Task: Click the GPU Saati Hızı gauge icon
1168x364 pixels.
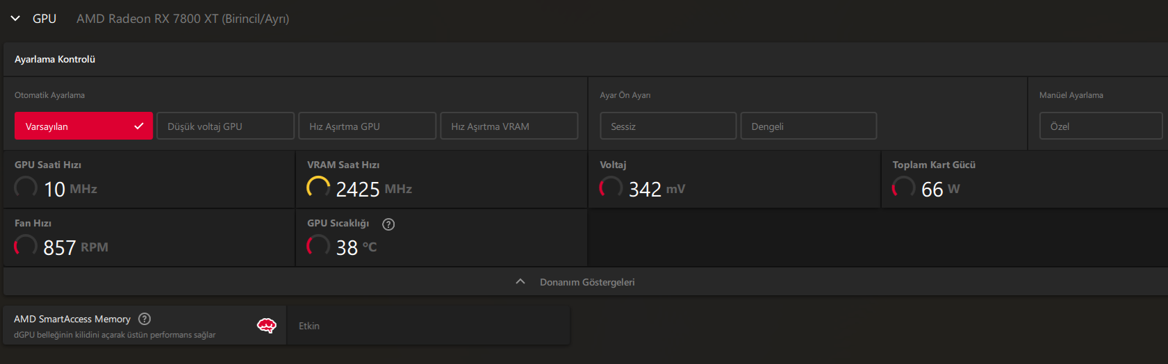Action: pyautogui.click(x=26, y=188)
